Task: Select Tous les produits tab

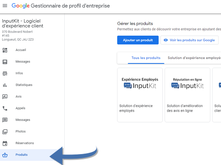Action: 146,58
